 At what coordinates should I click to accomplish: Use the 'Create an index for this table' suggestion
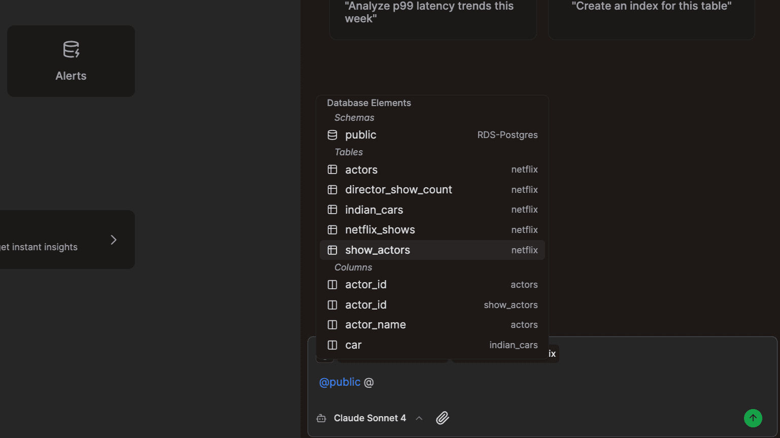coord(652,18)
